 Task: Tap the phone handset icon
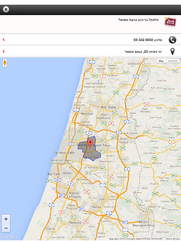[x=173, y=40]
